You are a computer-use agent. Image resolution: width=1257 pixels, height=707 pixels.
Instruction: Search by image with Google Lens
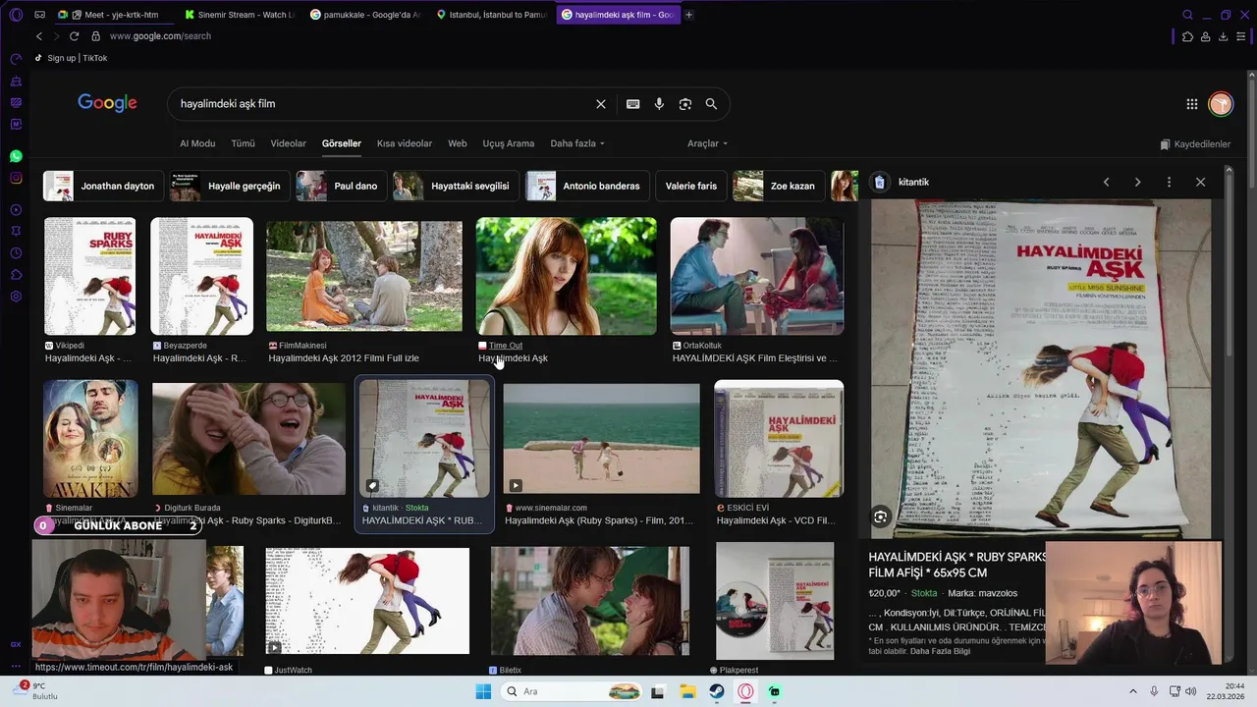pos(685,104)
